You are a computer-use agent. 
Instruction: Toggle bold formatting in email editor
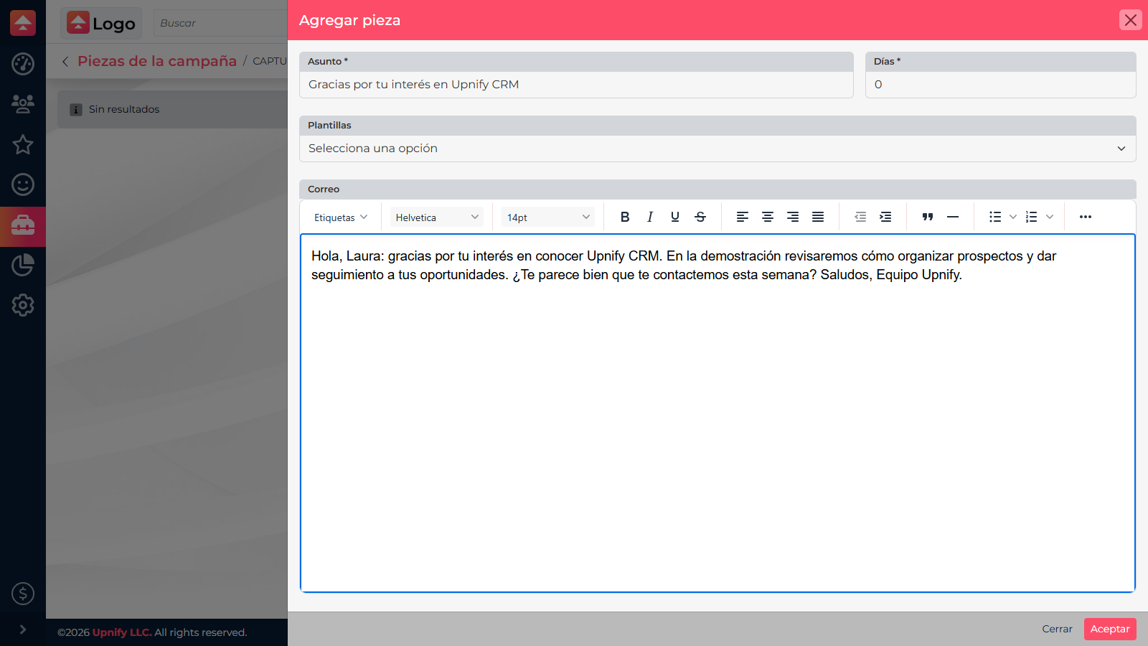point(625,217)
